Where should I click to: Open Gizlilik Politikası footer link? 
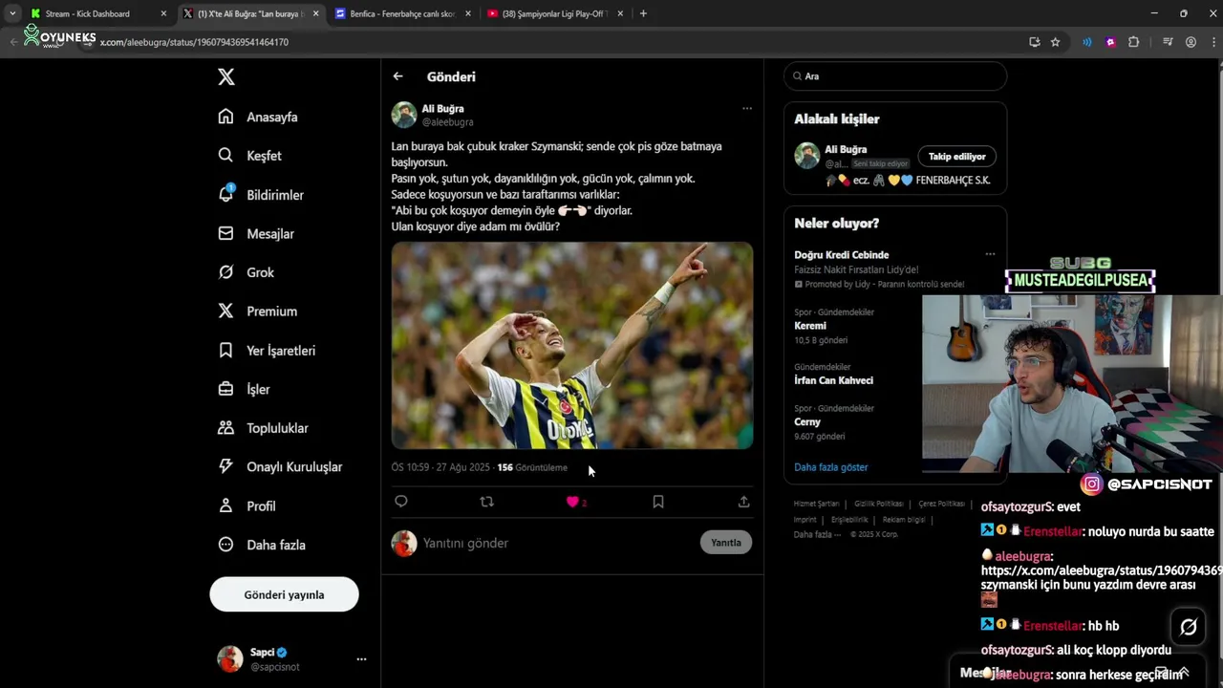(878, 504)
